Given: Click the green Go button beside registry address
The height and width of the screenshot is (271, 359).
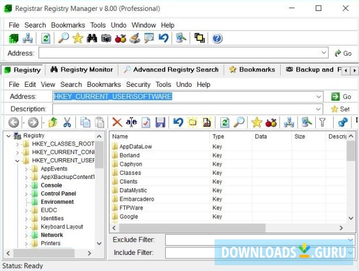Looking at the screenshot, I should coord(341,97).
